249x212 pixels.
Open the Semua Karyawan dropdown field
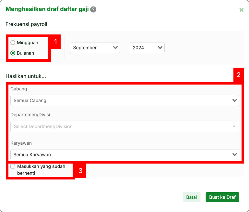pyautogui.click(x=124, y=154)
